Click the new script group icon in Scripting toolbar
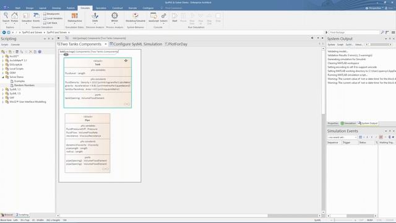Image resolution: width=396 pixels, height=223 pixels. click(3, 51)
